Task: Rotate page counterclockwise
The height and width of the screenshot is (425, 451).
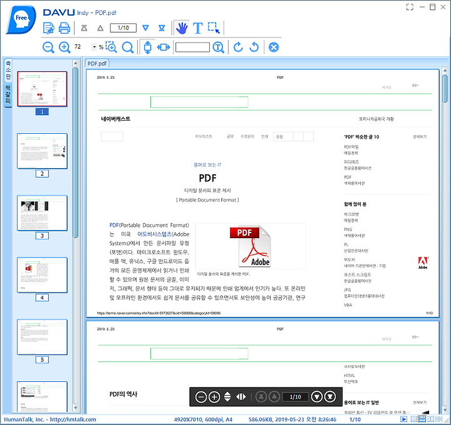Action: click(x=254, y=47)
